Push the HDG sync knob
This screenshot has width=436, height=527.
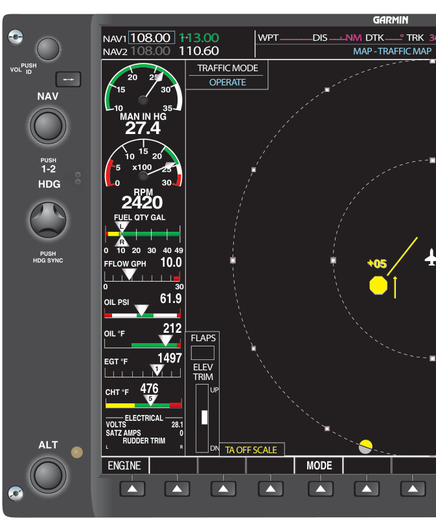(x=48, y=220)
